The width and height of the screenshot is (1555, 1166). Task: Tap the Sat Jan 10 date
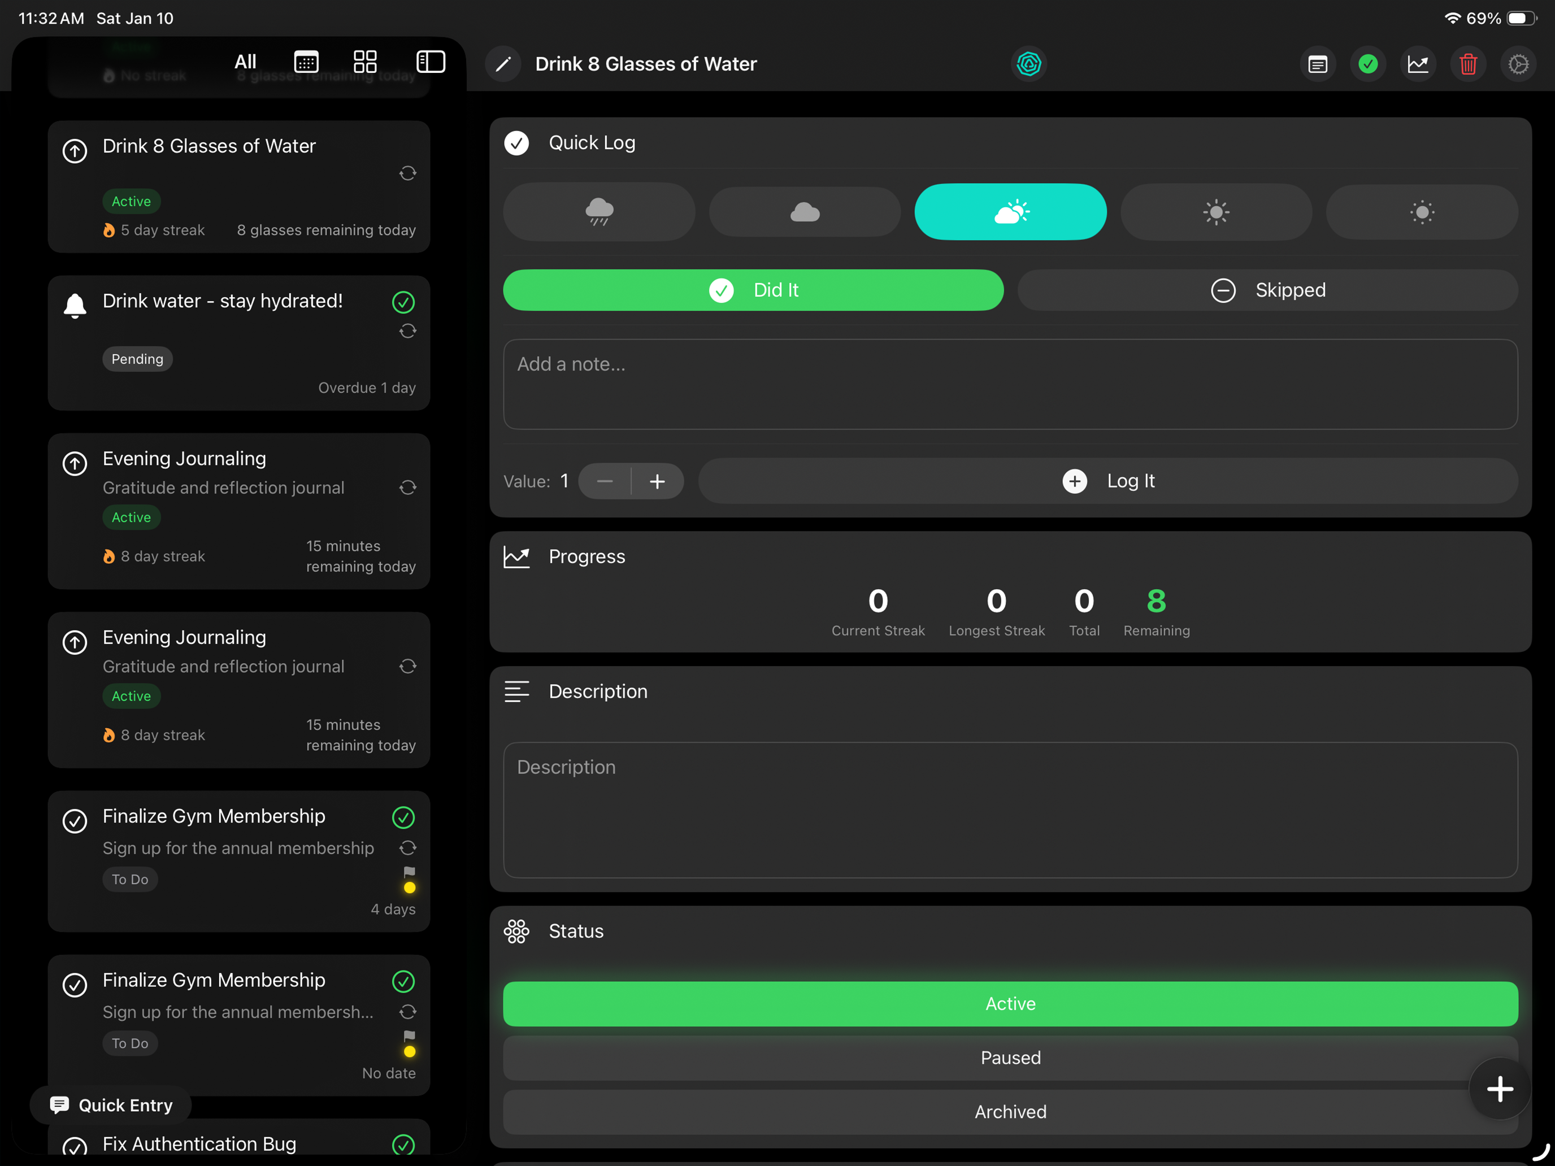pos(135,18)
